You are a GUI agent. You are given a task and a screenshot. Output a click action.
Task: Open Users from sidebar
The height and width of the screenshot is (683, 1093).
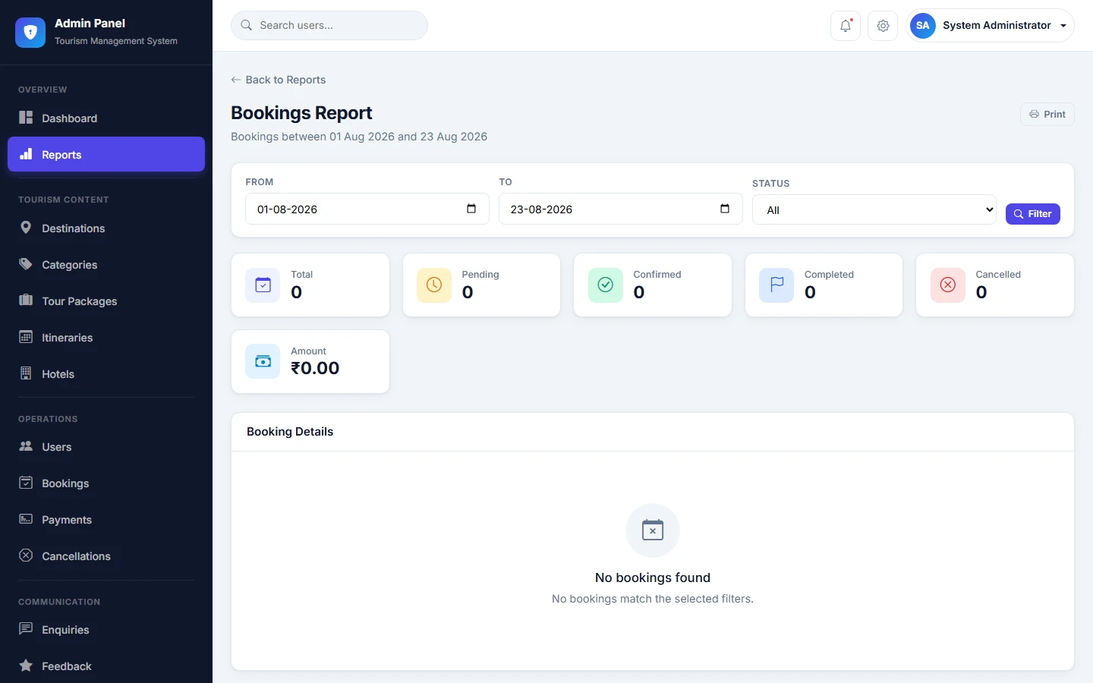click(x=106, y=447)
